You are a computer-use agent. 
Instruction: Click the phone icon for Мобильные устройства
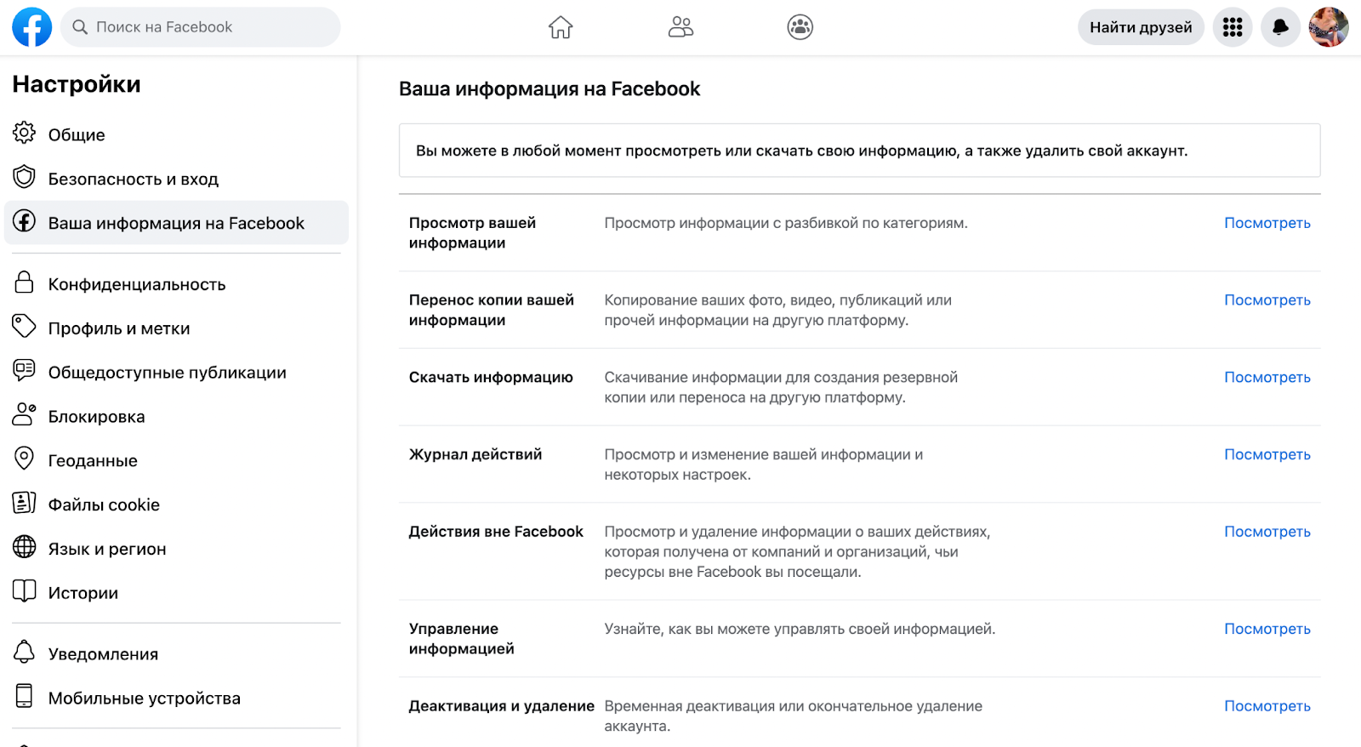[x=24, y=696]
